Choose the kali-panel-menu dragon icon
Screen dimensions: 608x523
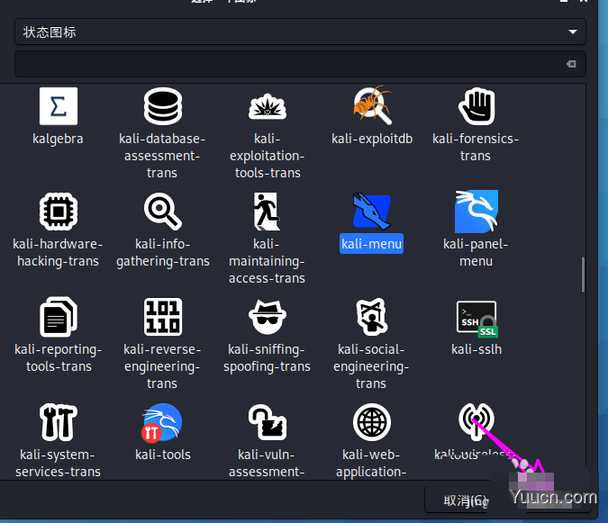(x=476, y=212)
